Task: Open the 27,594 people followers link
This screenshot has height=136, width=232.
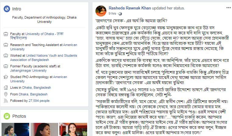Action: pos(39,101)
